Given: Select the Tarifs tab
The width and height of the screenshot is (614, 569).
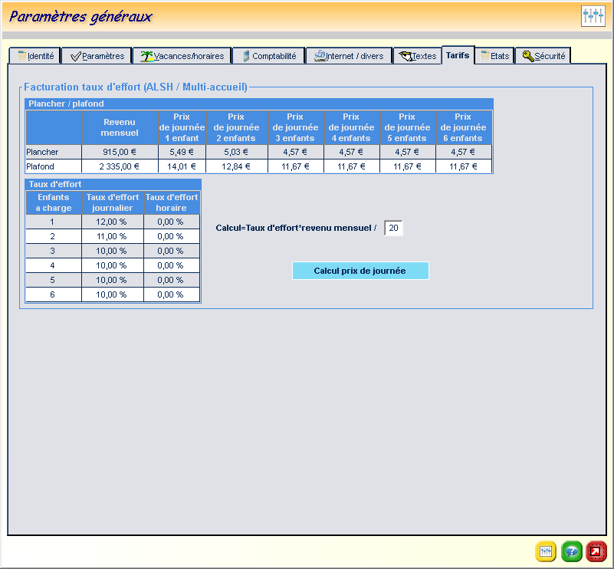Looking at the screenshot, I should 458,55.
